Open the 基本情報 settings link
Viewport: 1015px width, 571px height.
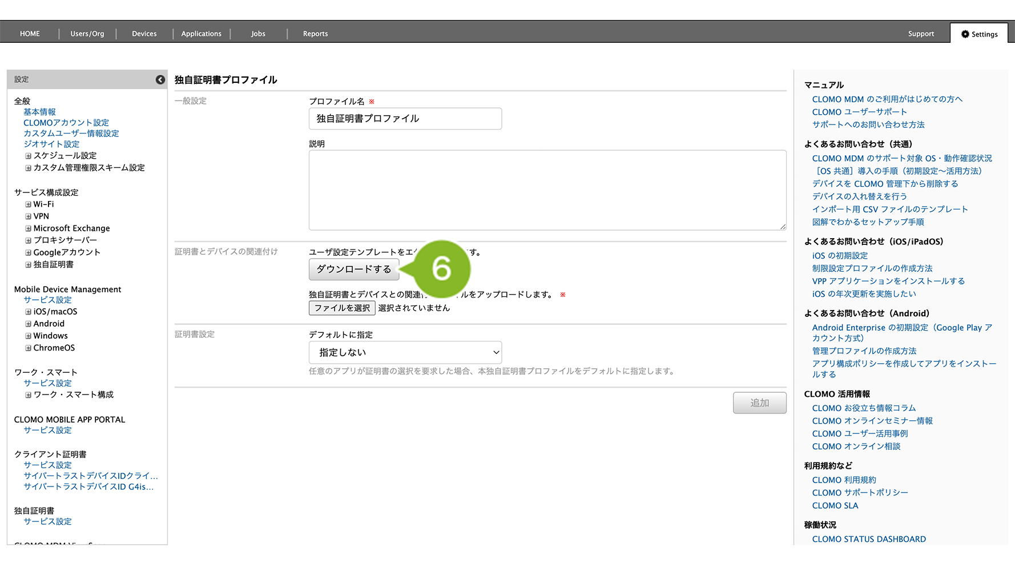point(39,112)
